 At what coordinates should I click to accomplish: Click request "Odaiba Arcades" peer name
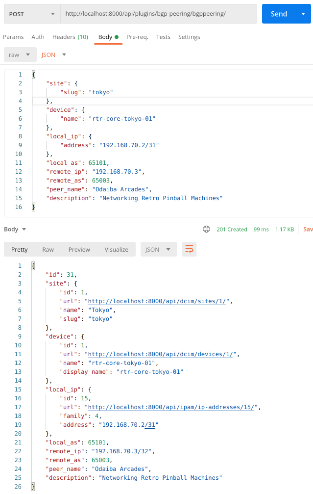pyautogui.click(x=120, y=189)
